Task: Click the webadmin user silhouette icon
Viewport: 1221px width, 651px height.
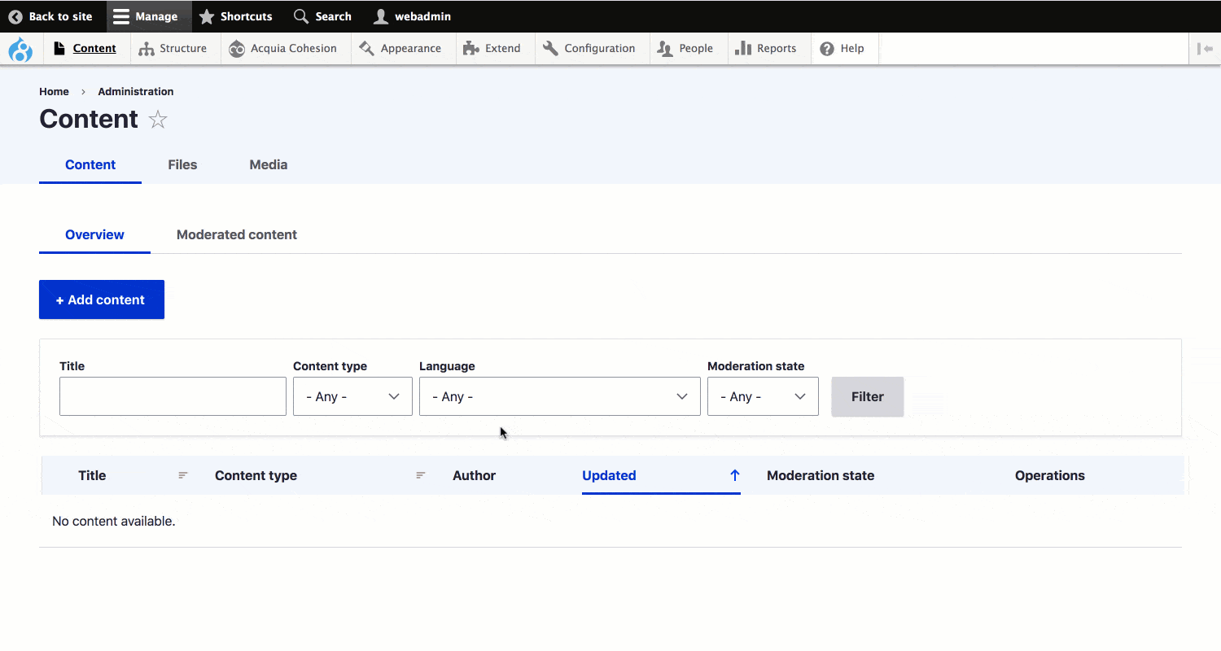Action: click(381, 16)
